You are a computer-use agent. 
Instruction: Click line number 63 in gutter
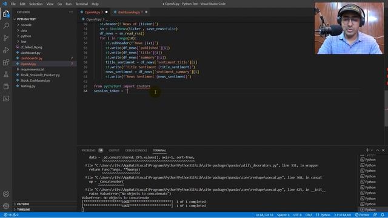tap(85, 86)
